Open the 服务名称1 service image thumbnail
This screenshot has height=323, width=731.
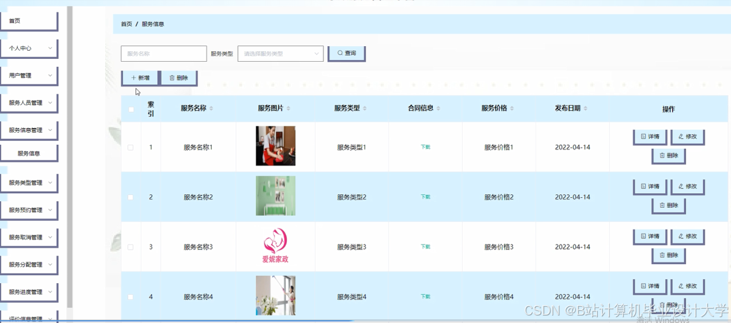276,146
